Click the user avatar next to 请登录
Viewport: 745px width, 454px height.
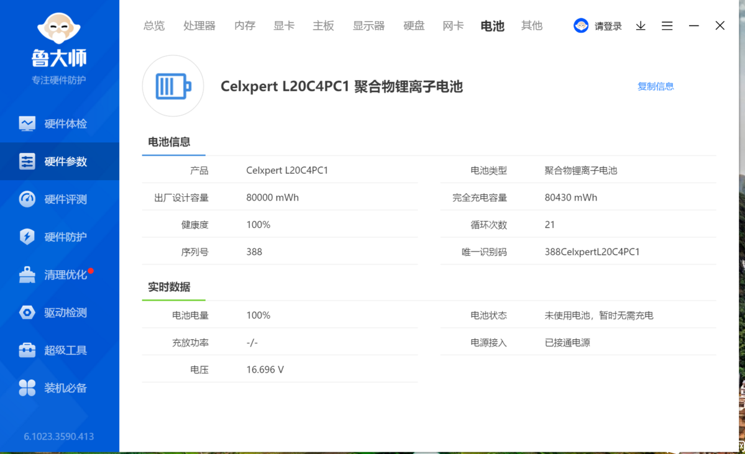pos(580,25)
